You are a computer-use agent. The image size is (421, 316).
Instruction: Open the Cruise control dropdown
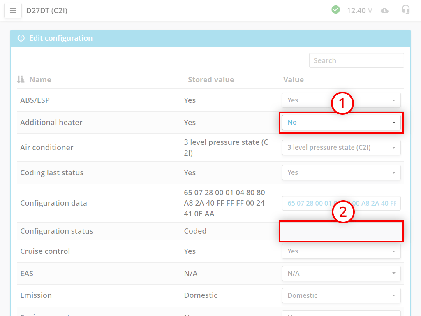[341, 251]
